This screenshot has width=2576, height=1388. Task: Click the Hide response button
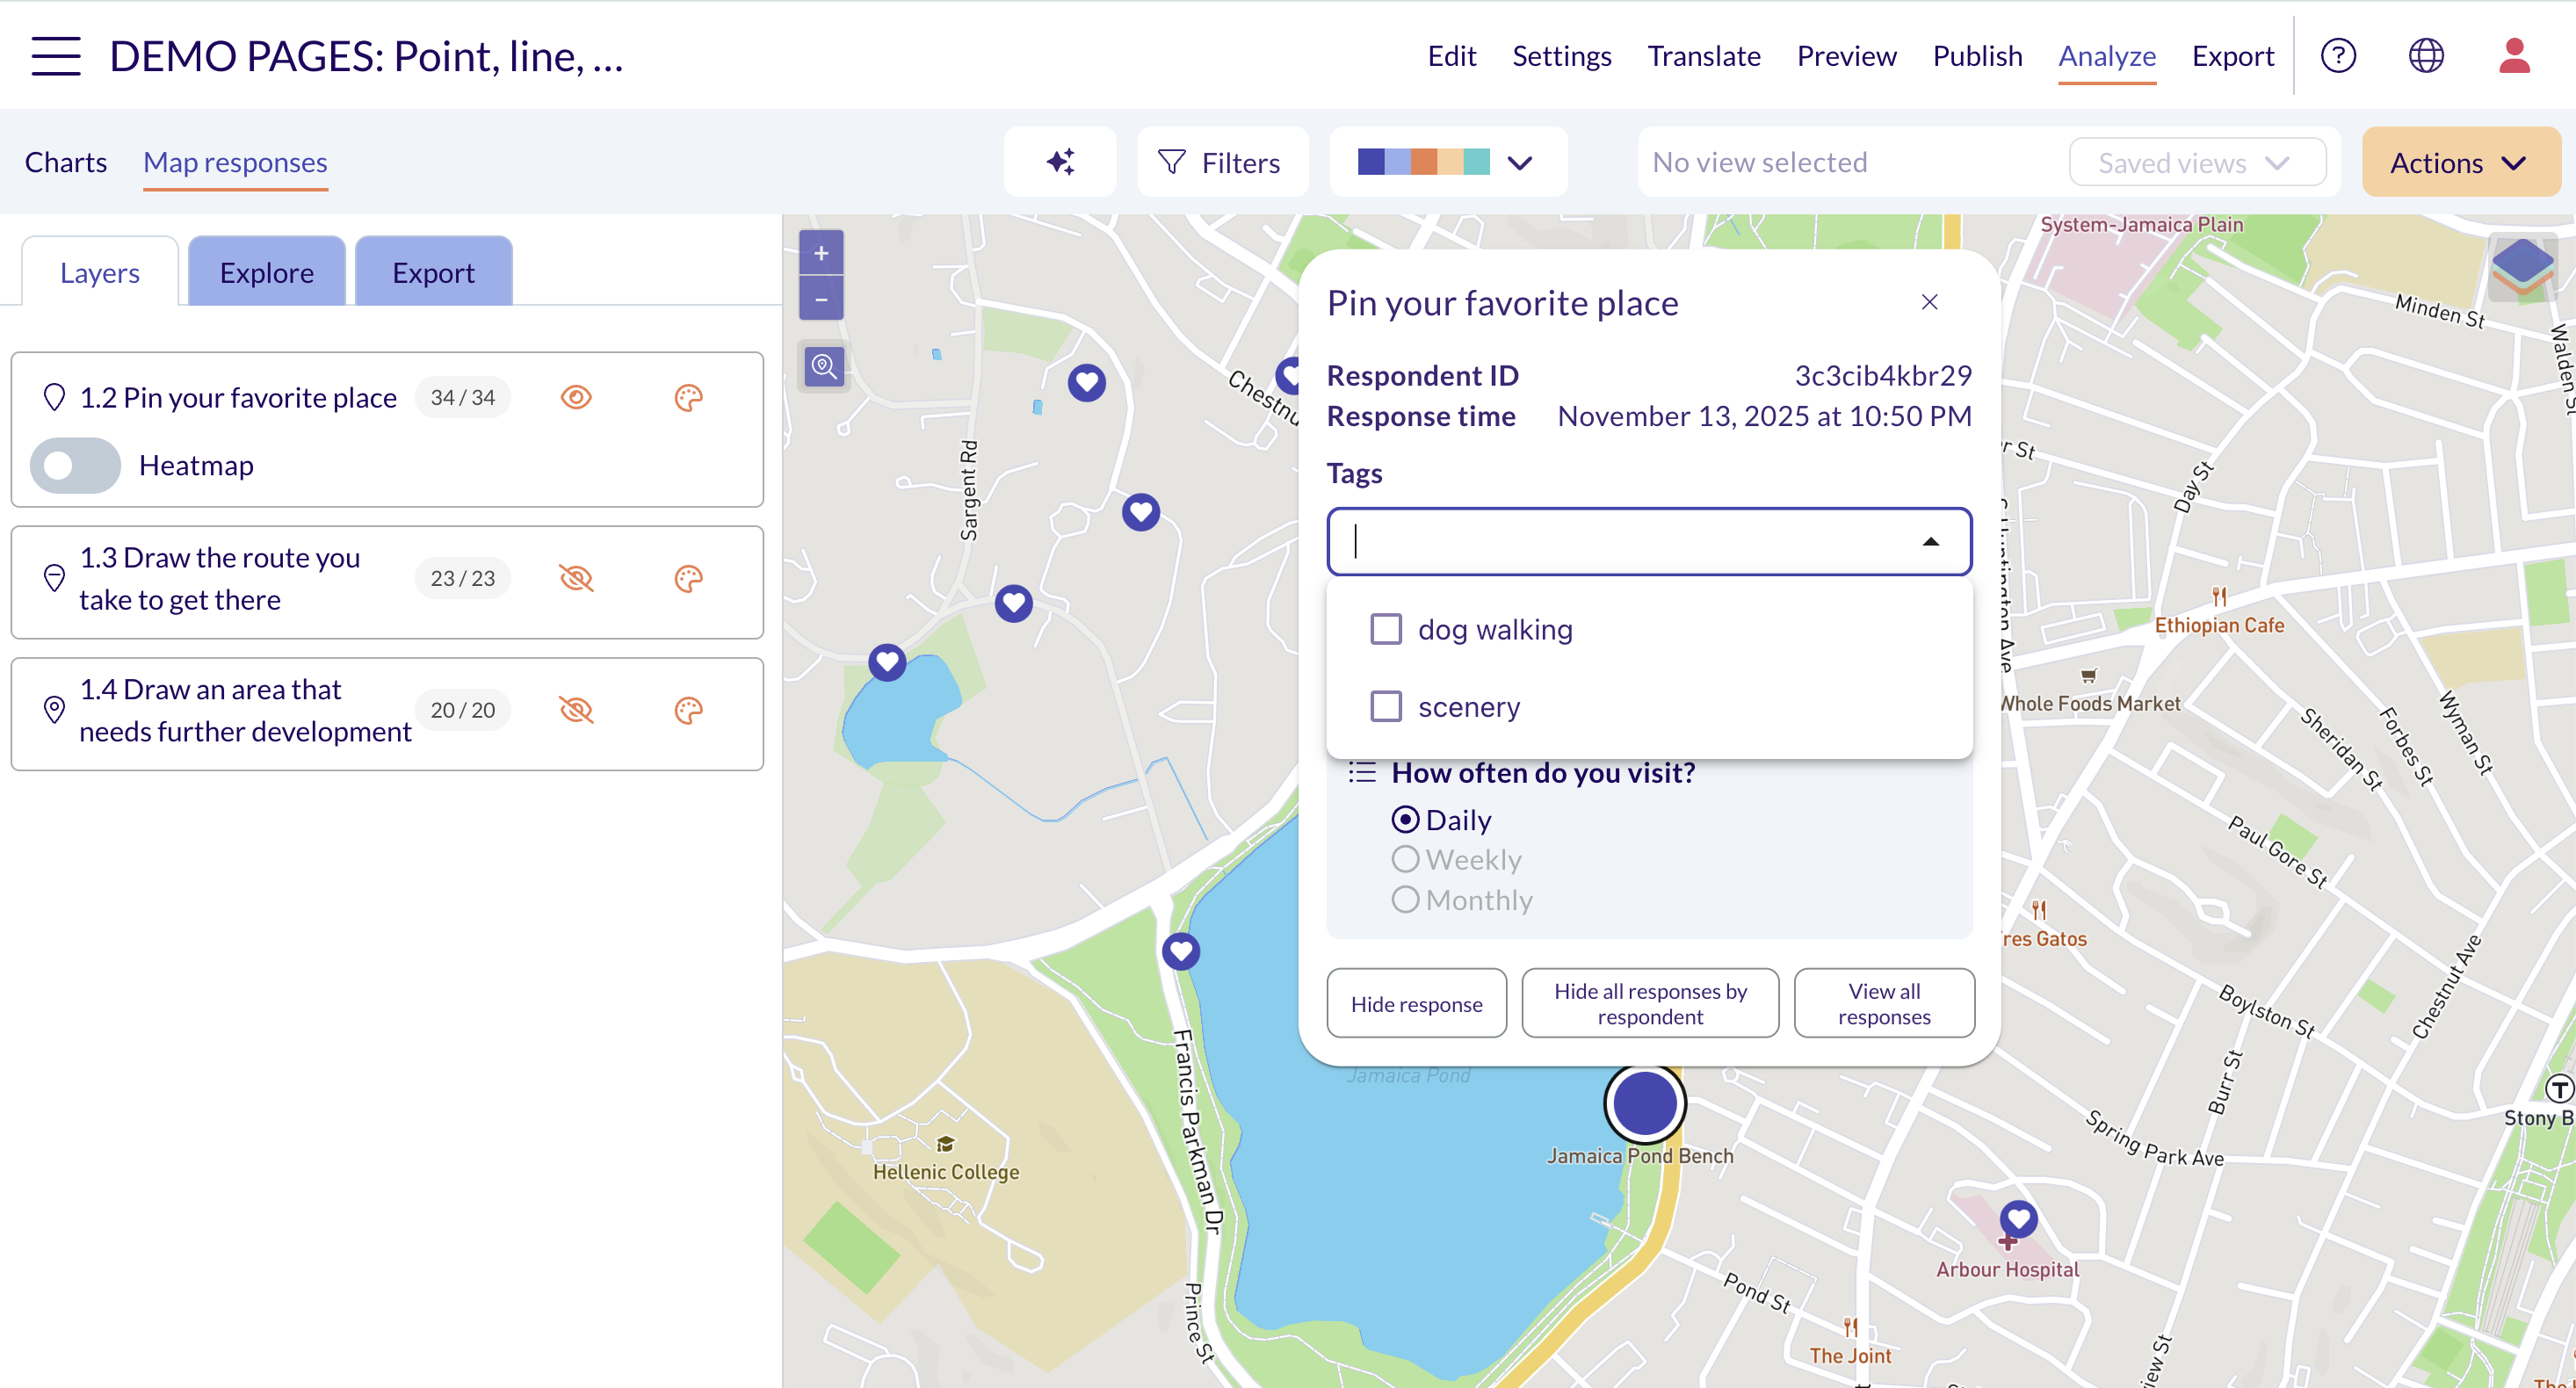click(1416, 1003)
